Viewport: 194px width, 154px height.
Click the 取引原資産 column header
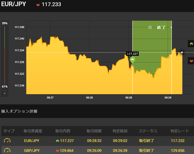(33, 131)
